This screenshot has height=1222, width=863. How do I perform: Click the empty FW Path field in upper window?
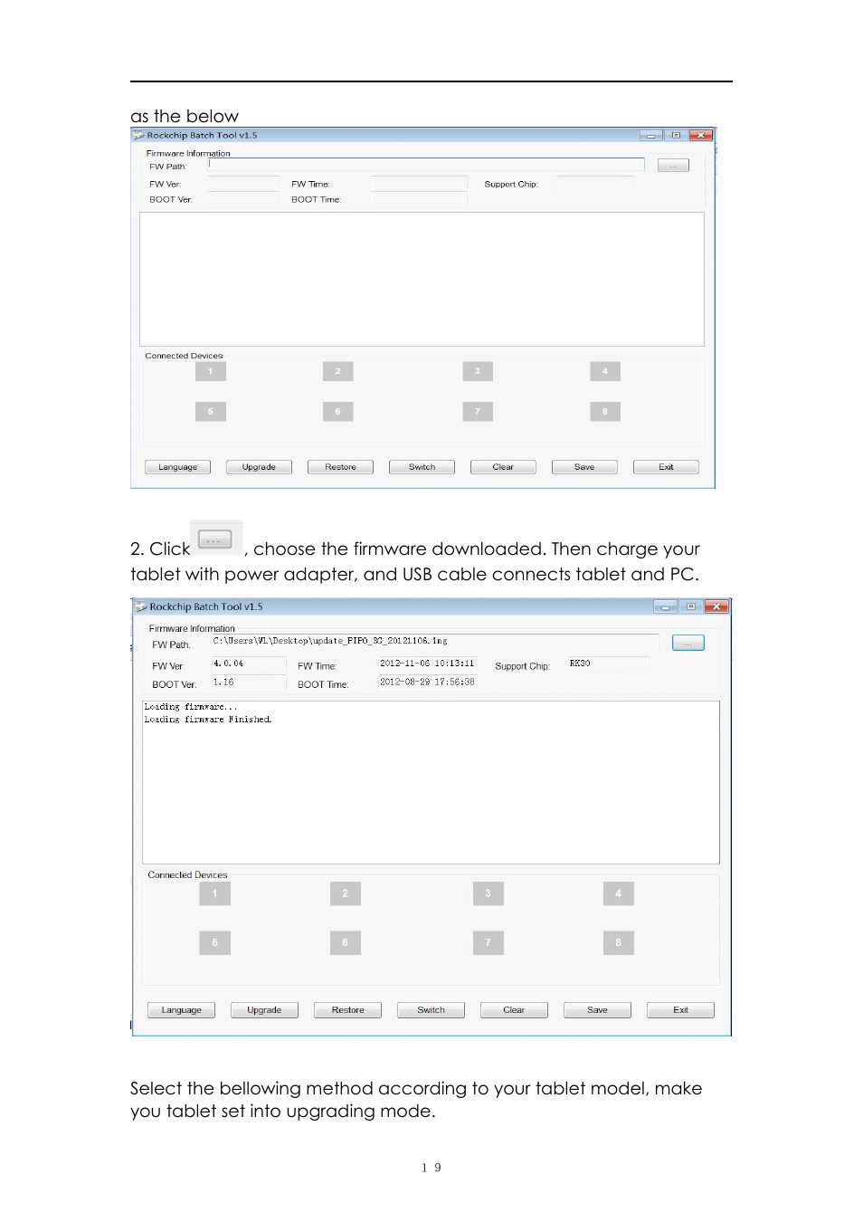[426, 165]
